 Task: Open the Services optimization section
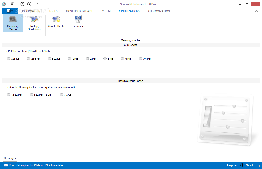(x=78, y=21)
